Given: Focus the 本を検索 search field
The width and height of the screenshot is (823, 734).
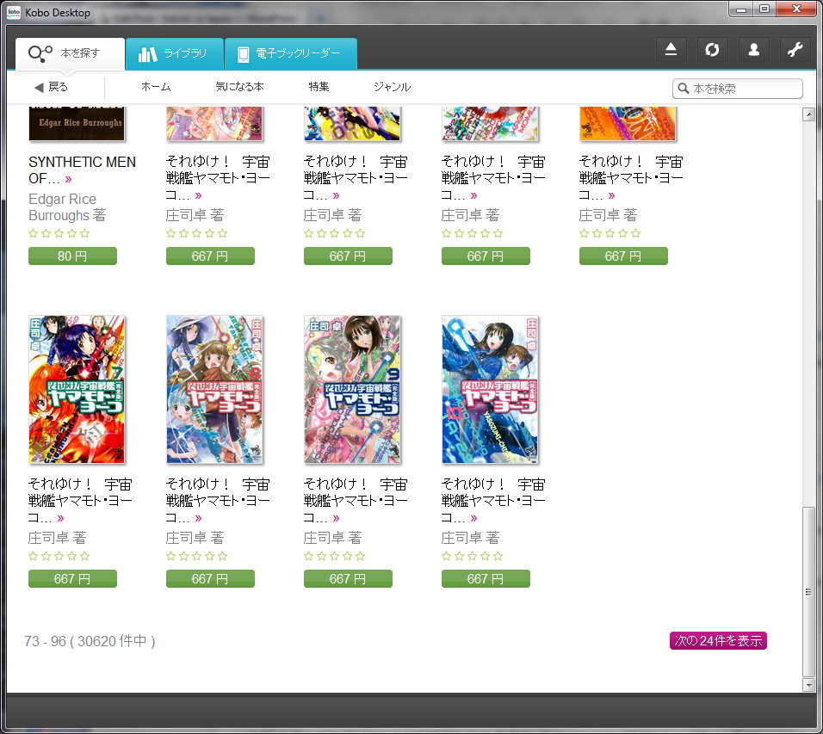Looking at the screenshot, I should [x=738, y=88].
